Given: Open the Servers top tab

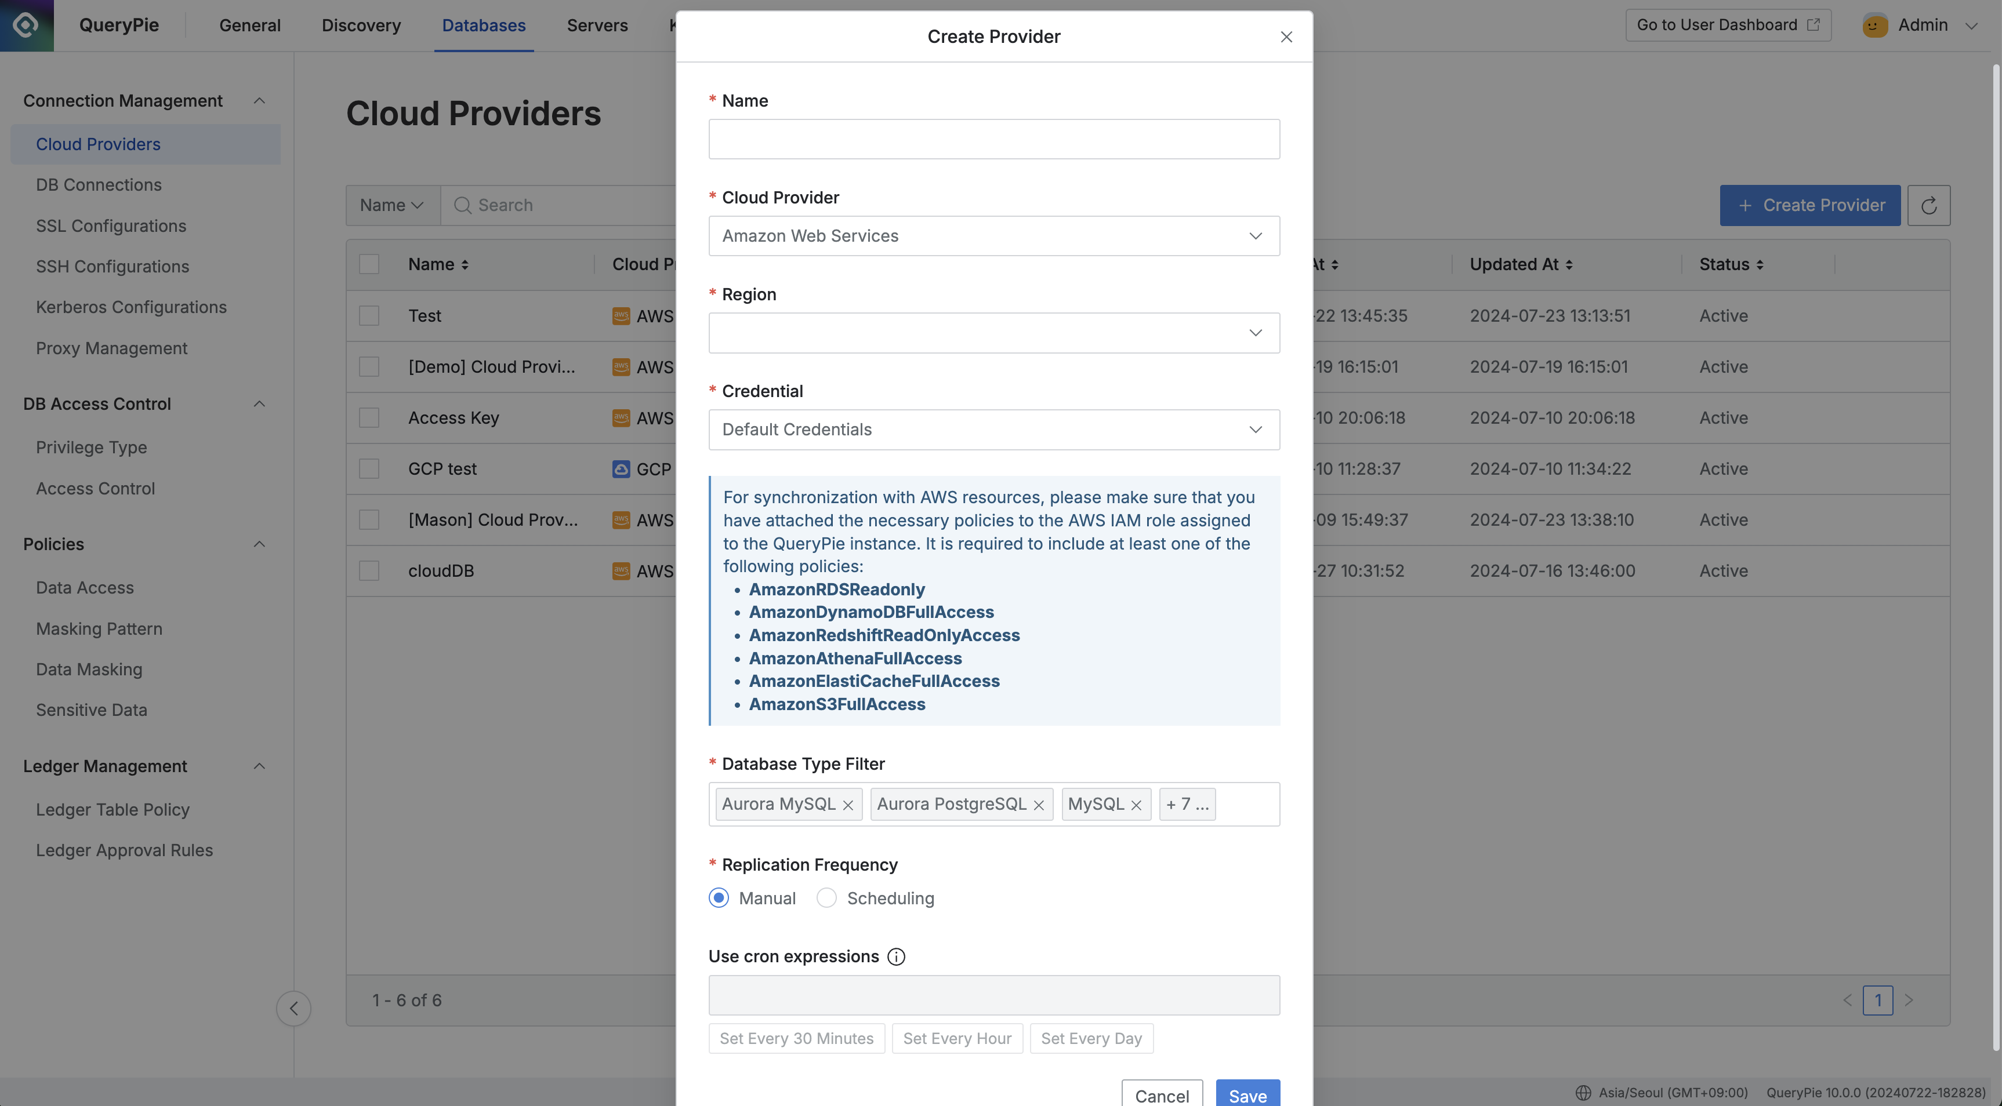Looking at the screenshot, I should pyautogui.click(x=597, y=26).
